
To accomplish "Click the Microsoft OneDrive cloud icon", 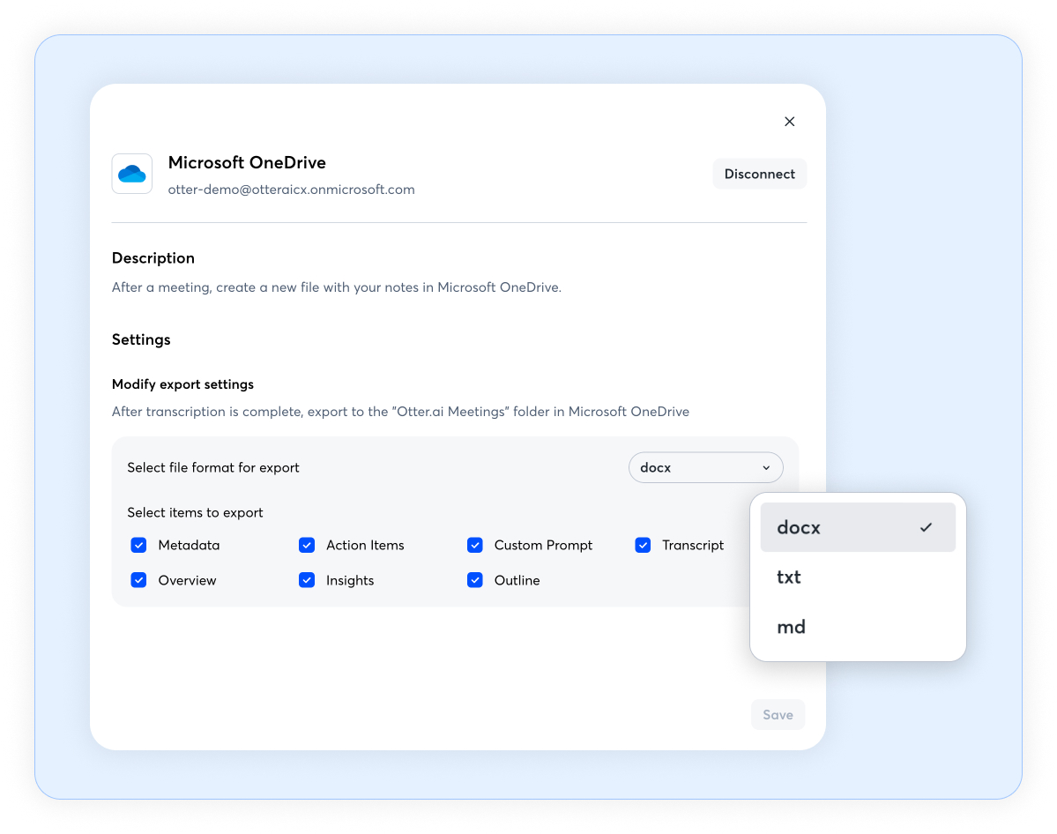I will point(132,174).
